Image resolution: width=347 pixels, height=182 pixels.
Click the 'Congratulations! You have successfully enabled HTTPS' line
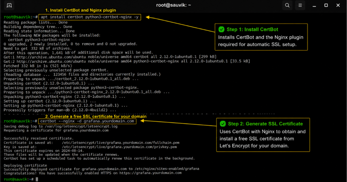(x=93, y=173)
